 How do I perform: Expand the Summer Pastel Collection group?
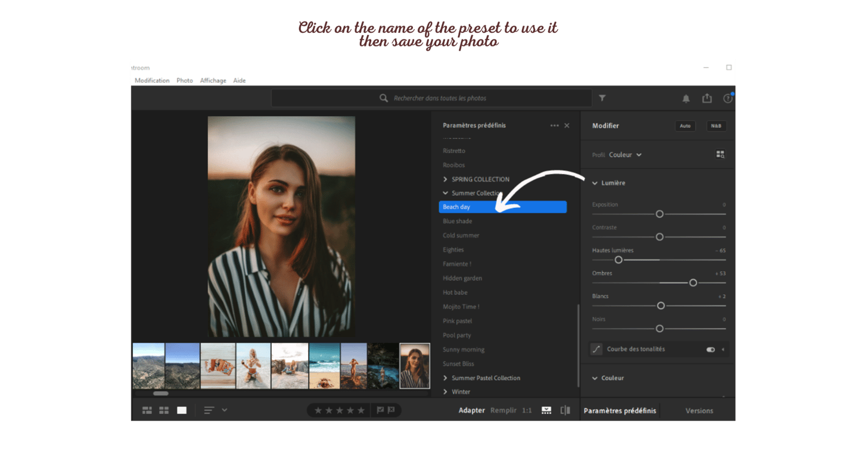(x=445, y=378)
